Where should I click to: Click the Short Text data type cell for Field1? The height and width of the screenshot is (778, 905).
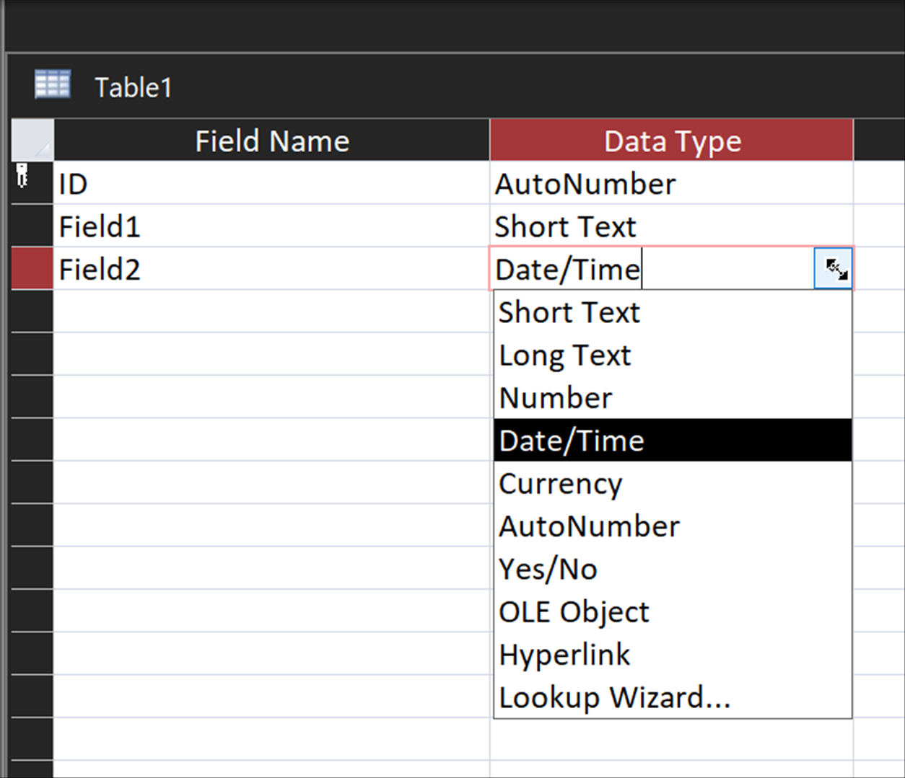(x=671, y=227)
